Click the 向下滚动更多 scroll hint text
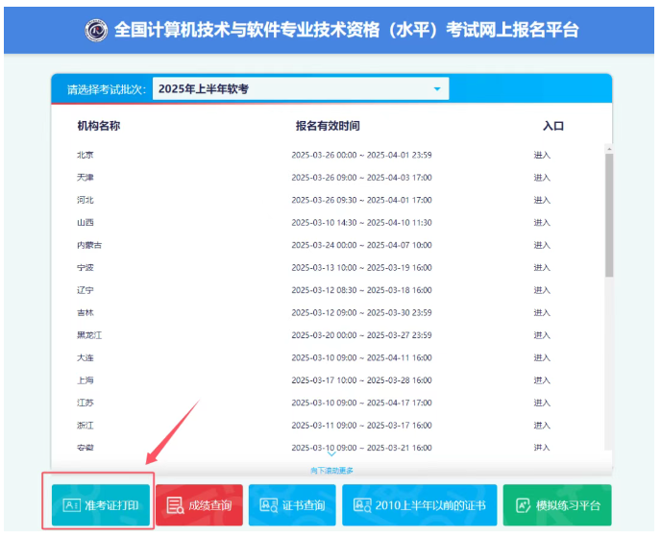 (x=331, y=470)
